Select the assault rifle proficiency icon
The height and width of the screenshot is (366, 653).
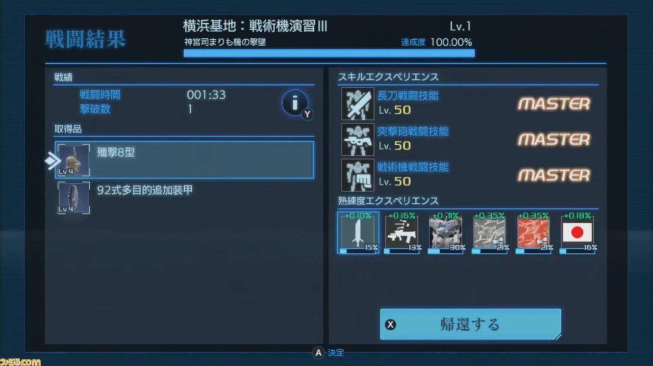tap(402, 232)
